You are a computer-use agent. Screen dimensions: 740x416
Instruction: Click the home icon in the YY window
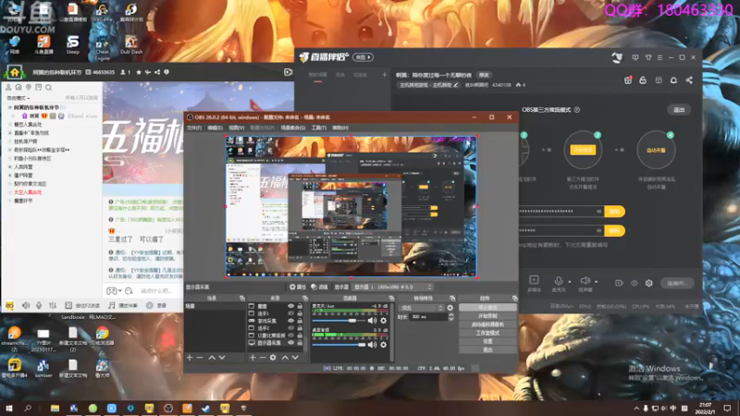[x=15, y=72]
